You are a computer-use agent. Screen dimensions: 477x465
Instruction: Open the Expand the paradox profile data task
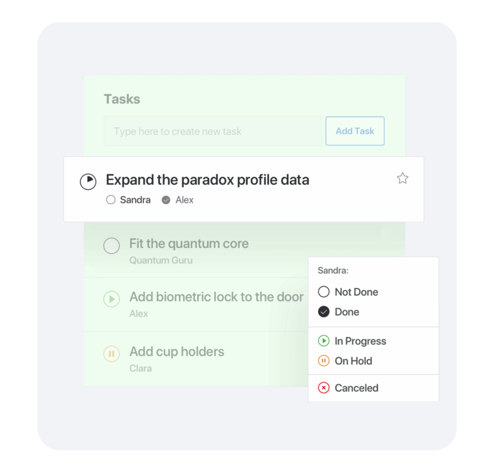[207, 180]
